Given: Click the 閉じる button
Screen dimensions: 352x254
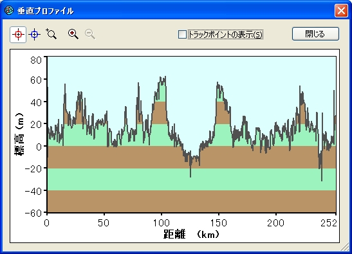Looking at the screenshot, I should pos(315,34).
